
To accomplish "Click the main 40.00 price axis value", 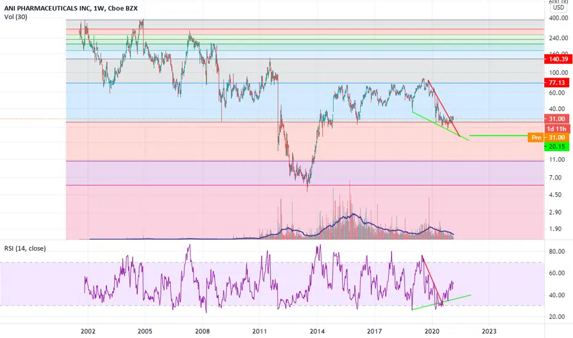I will point(557,109).
